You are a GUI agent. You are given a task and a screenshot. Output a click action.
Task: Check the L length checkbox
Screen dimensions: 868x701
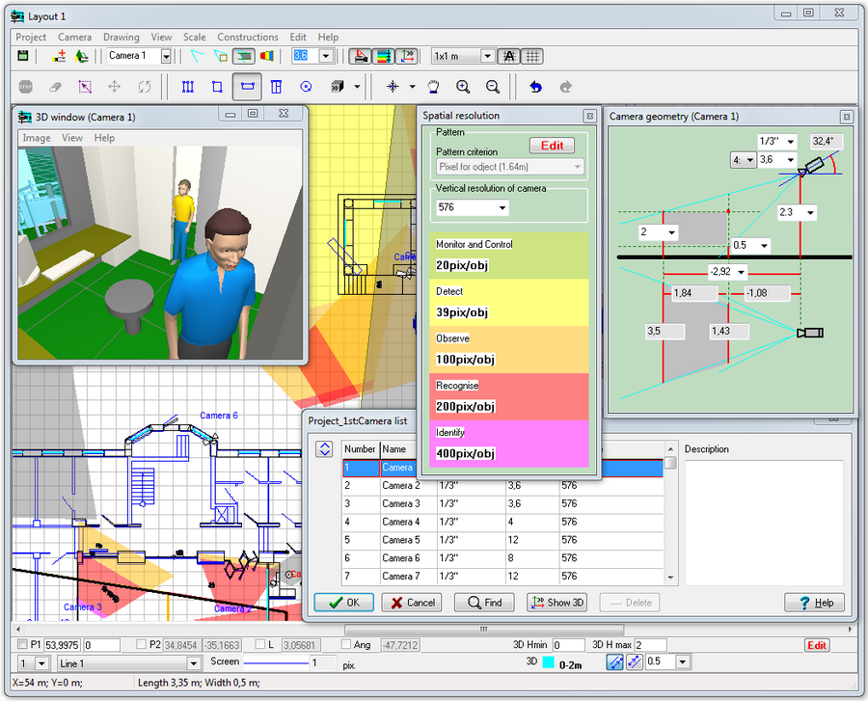tap(260, 644)
